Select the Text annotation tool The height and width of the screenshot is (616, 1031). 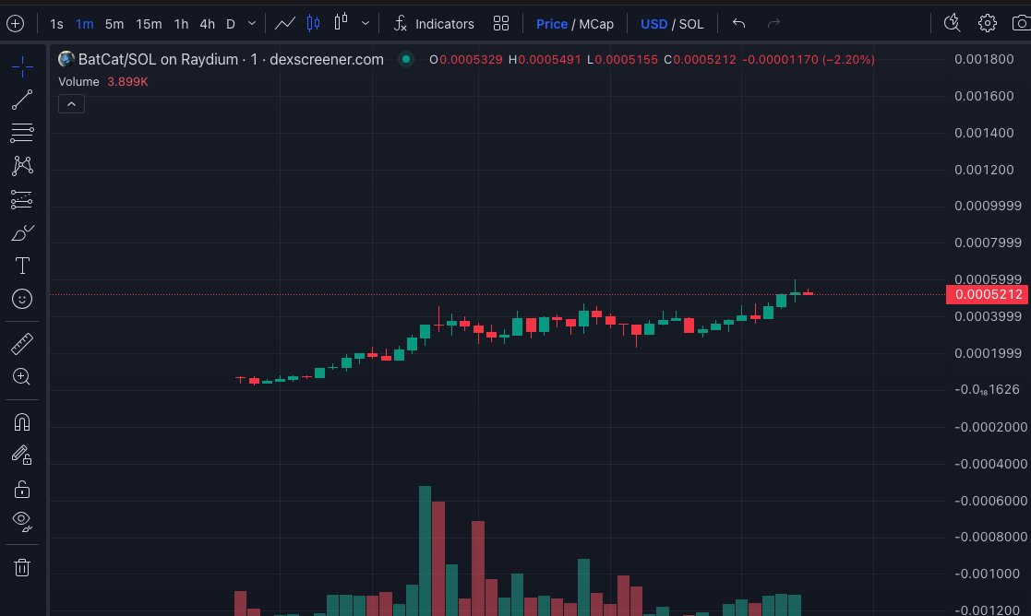[x=22, y=266]
